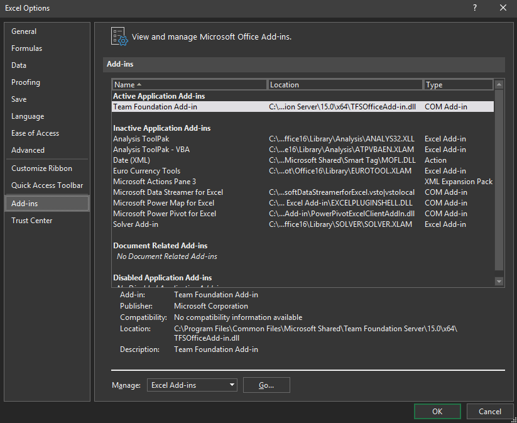
Task: Open the Data options category
Action: click(47, 65)
